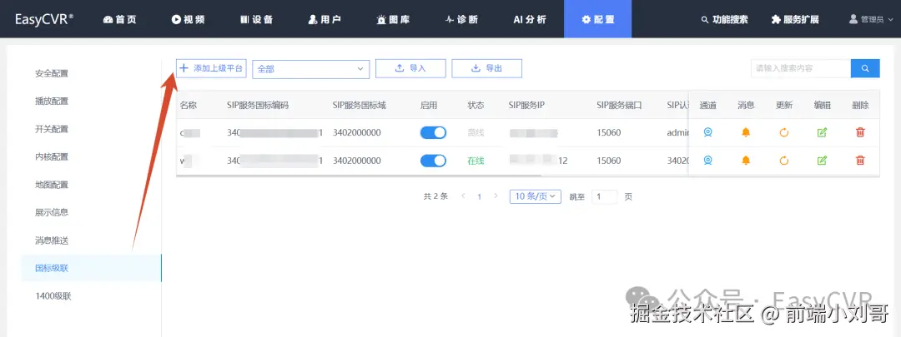Viewport: 901px width, 337px height.
Task: Click the 导入 button
Action: (x=410, y=68)
